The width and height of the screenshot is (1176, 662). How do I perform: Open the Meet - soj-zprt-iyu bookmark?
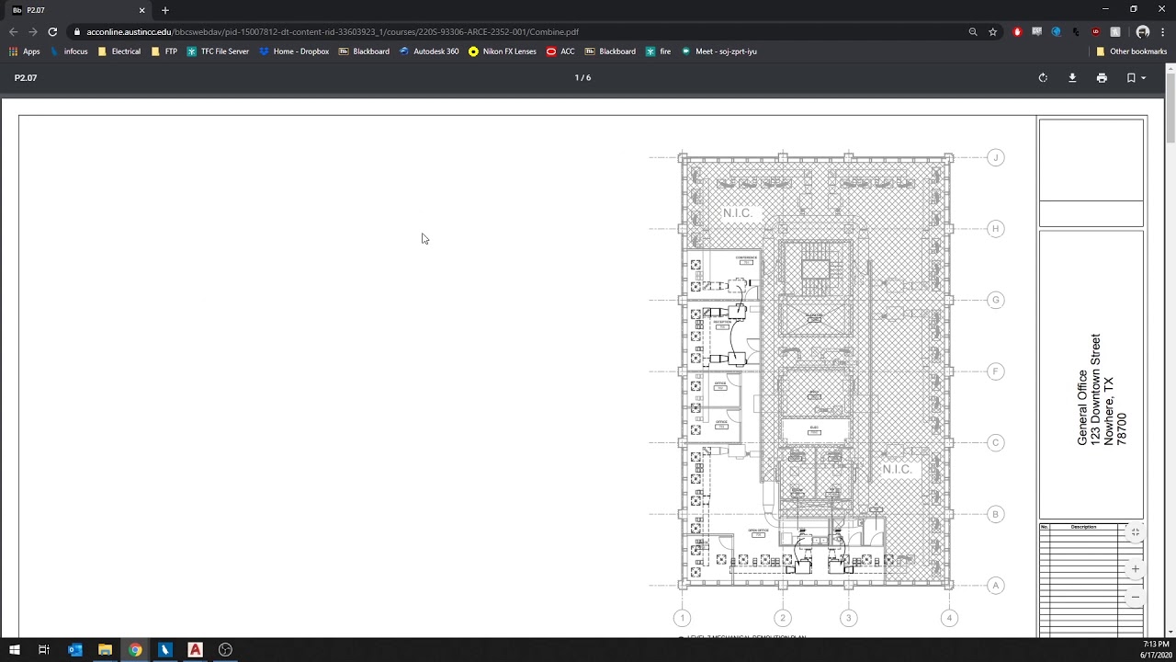point(718,51)
